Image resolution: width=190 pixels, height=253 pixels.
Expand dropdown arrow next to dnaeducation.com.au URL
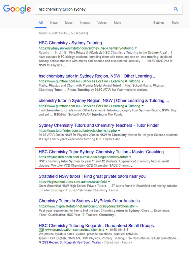106,230
